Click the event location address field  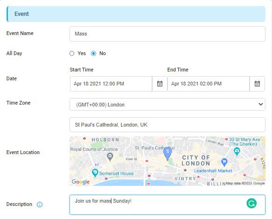[167, 125]
